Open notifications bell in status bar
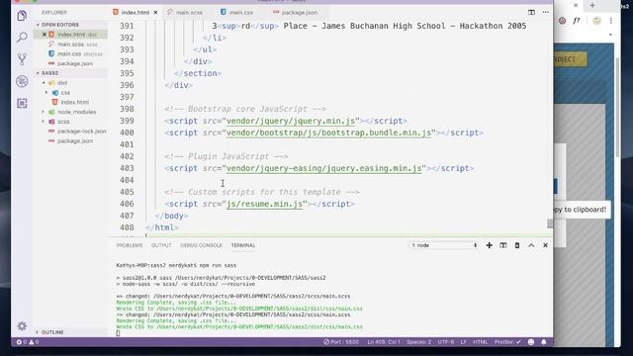Image resolution: width=633 pixels, height=356 pixels. pyautogui.click(x=544, y=342)
